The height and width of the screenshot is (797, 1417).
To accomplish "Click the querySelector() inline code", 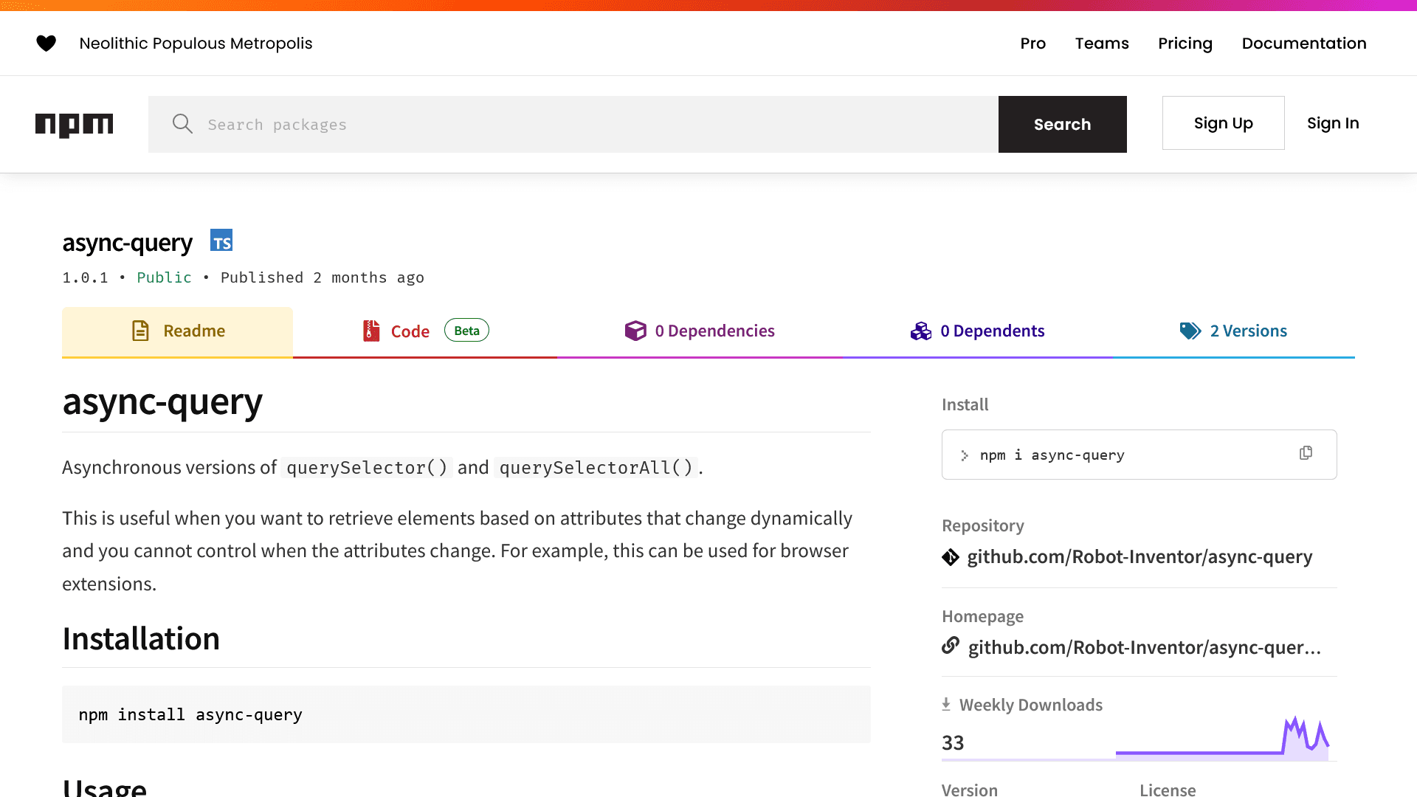I will (367, 468).
